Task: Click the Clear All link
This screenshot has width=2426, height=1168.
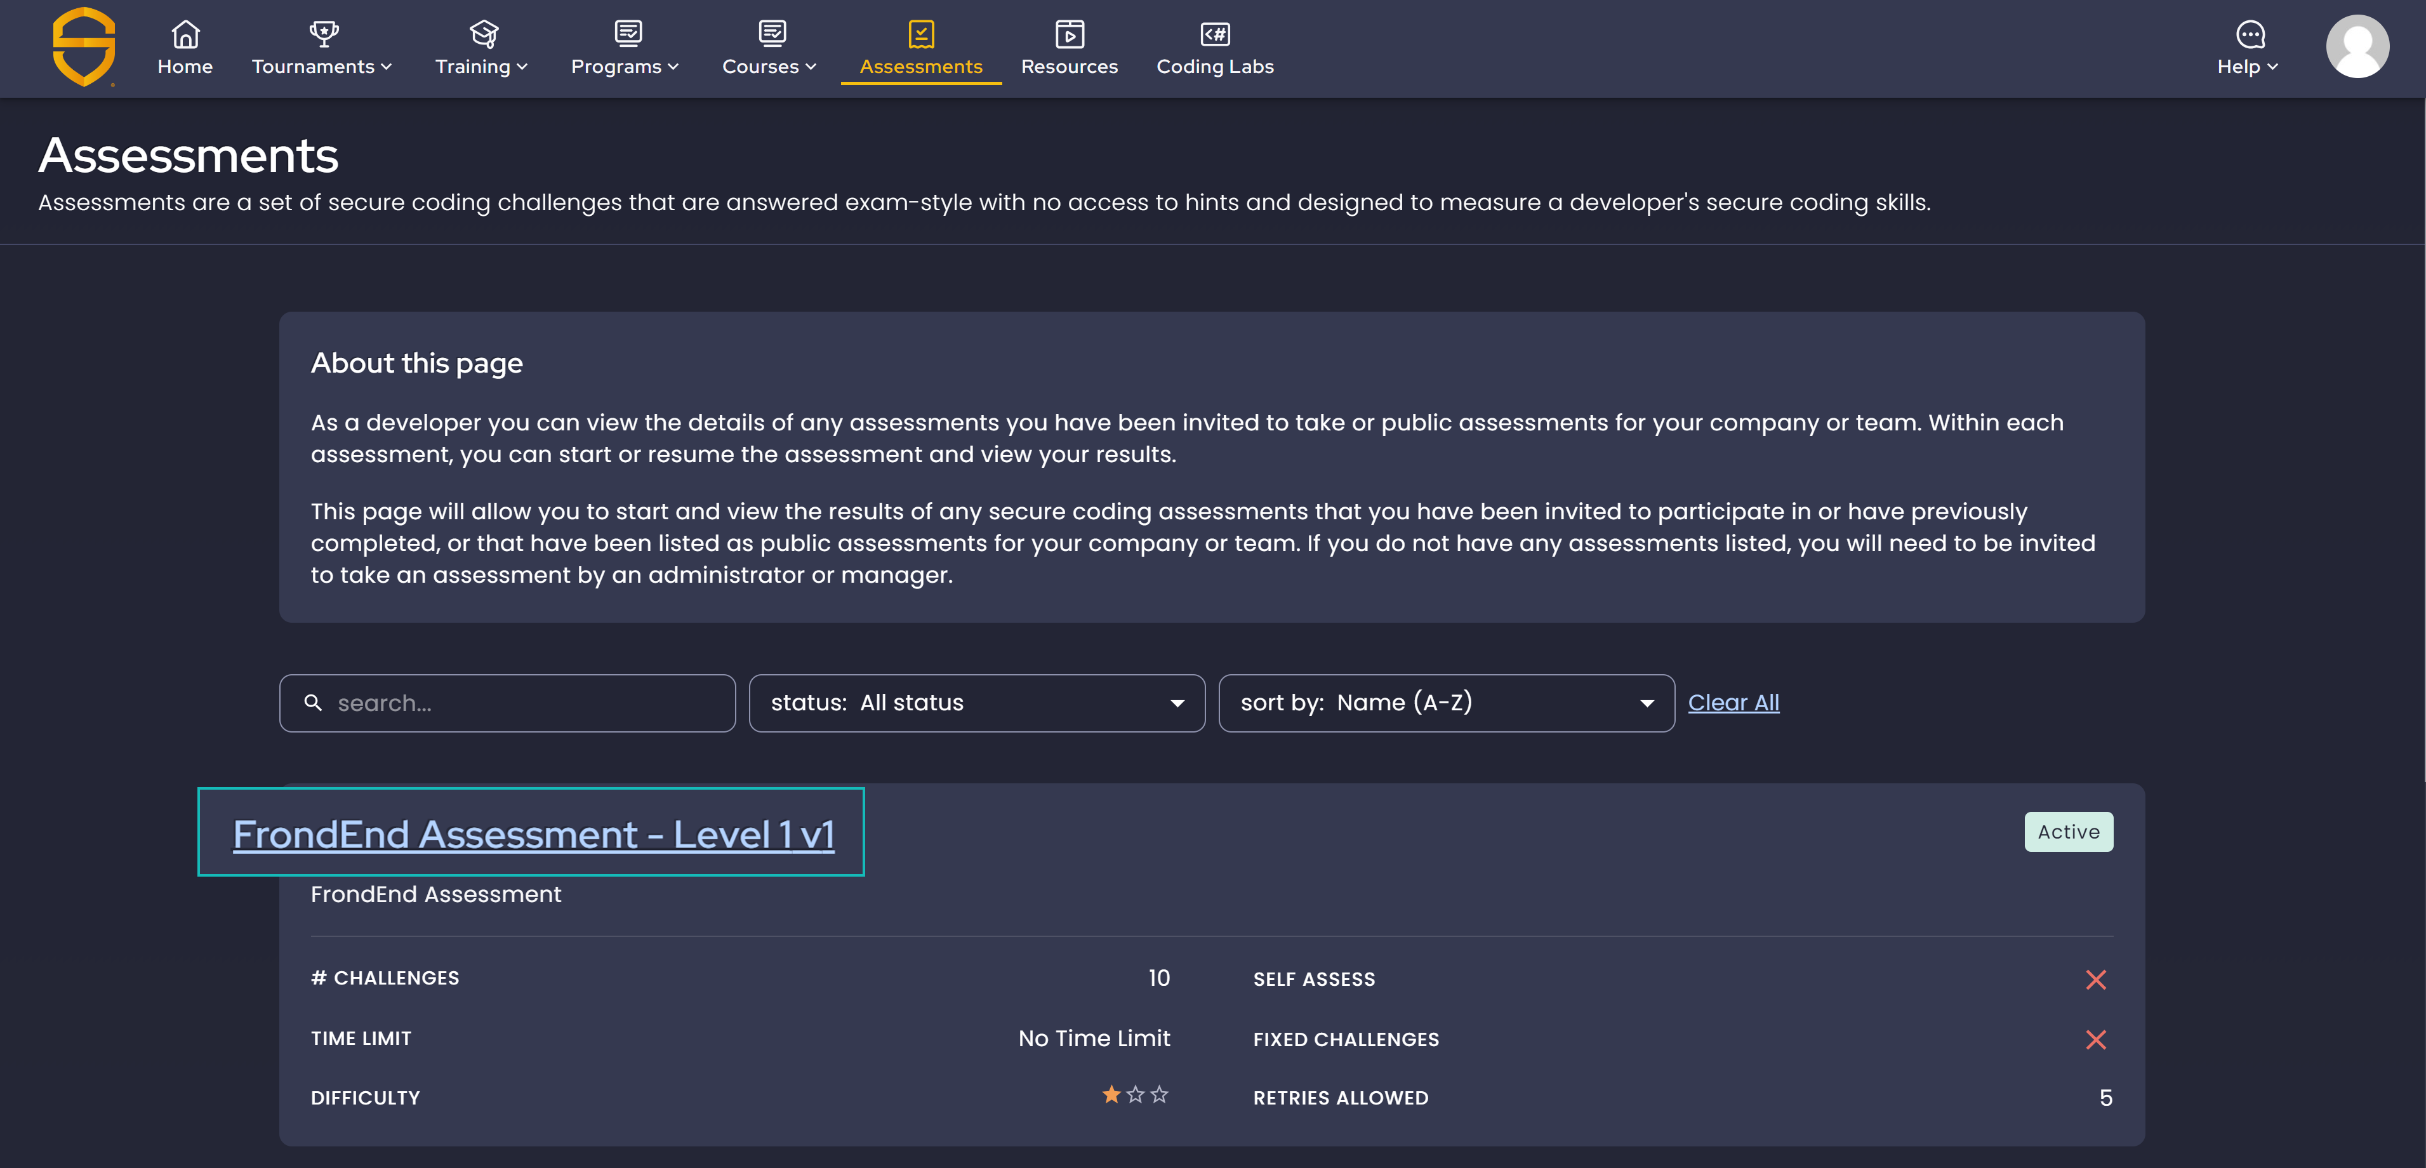Action: [x=1733, y=703]
